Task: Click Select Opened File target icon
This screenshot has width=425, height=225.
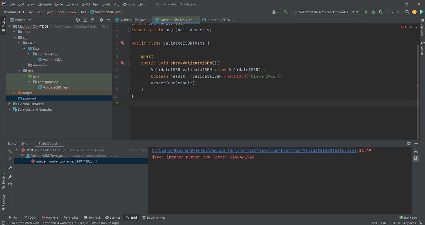Action: [x=78, y=20]
